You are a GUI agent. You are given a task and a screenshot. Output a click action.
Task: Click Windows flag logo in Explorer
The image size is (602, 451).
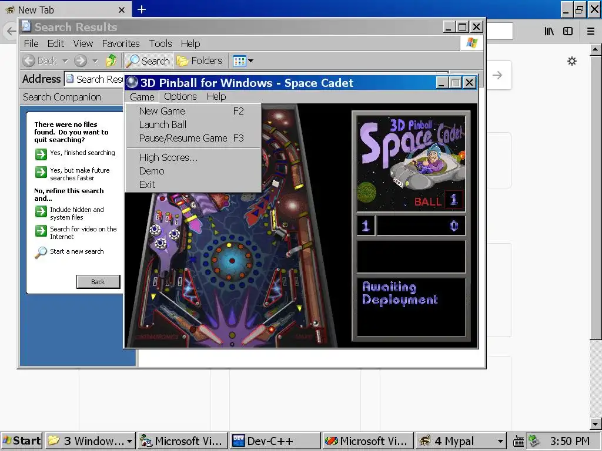pos(472,43)
